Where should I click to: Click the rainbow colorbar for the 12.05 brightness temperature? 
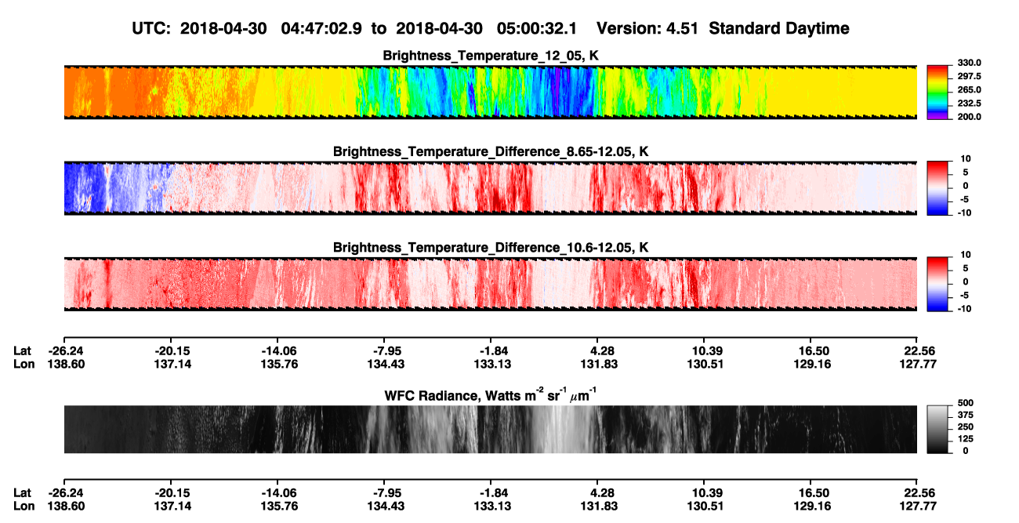click(x=937, y=93)
